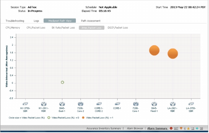209x133 pixels.
Task: Click the green data point for 3945-East-1
Action: (62, 82)
